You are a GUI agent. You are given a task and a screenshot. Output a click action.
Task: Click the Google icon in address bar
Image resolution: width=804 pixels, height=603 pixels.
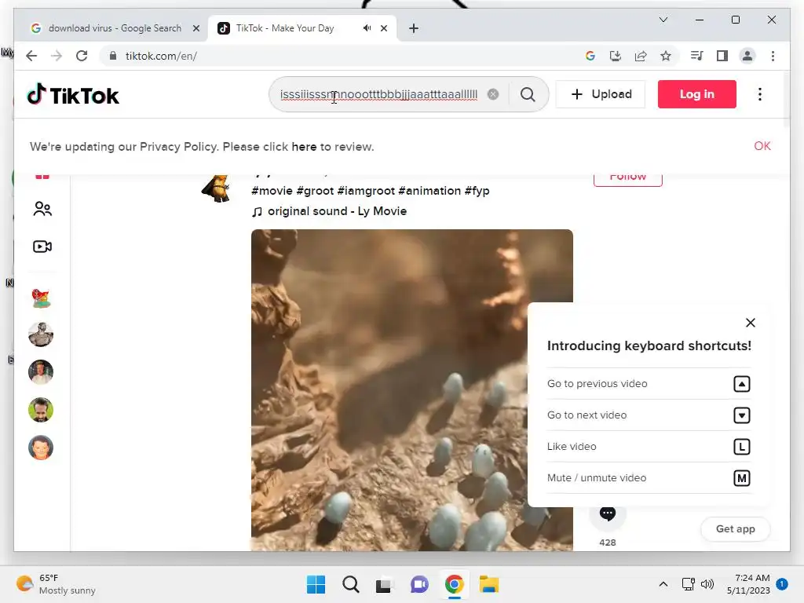[x=590, y=56]
